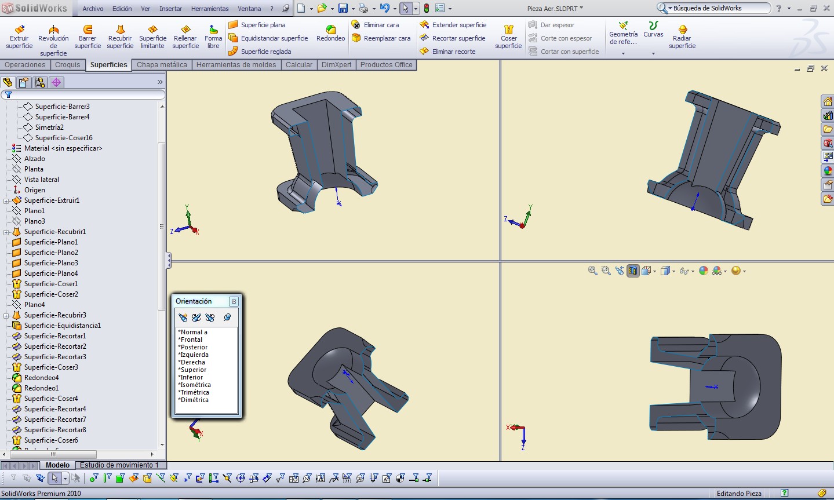Open the Archivo menu
The width and height of the screenshot is (834, 500).
pos(93,9)
